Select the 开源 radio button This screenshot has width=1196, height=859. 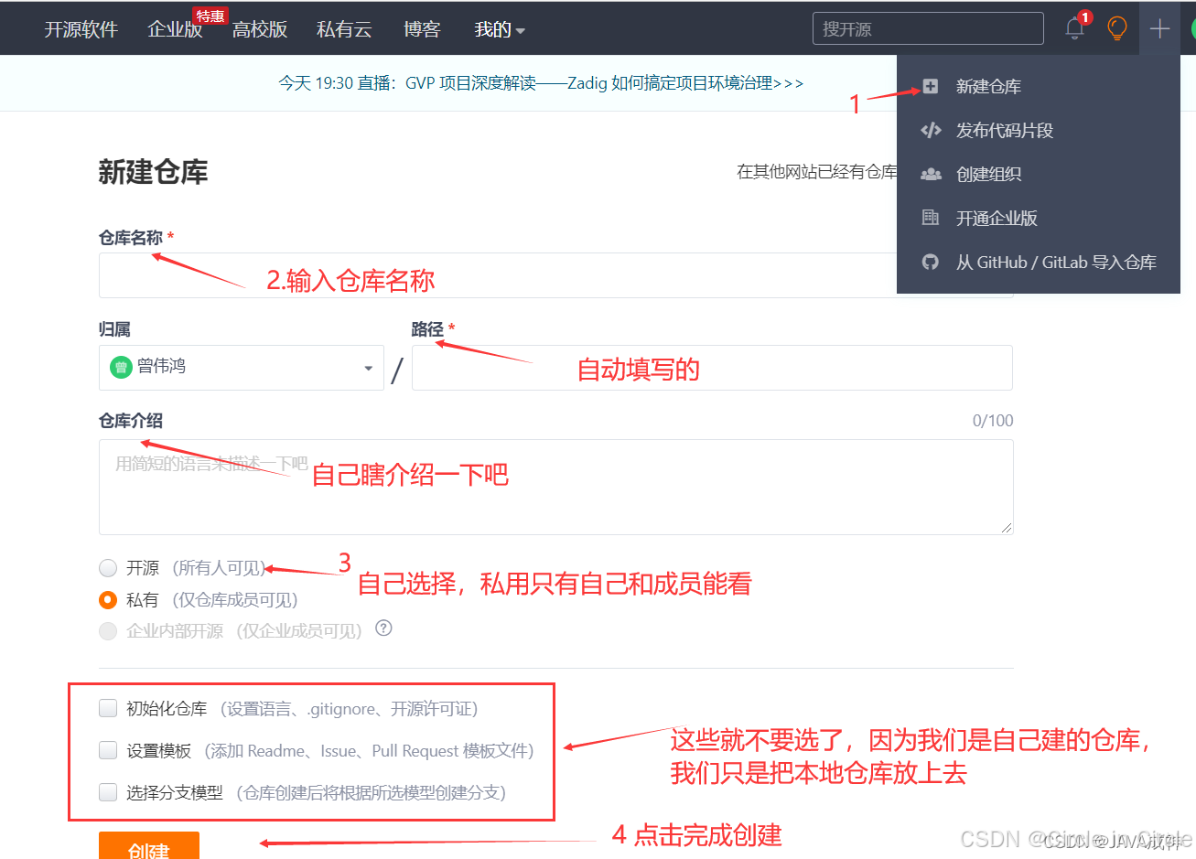pos(108,568)
